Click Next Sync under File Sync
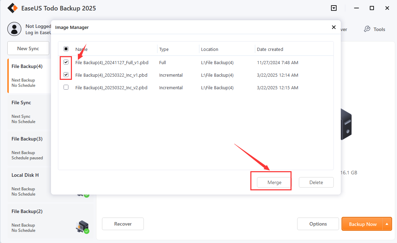This screenshot has width=397, height=243. click(21, 116)
